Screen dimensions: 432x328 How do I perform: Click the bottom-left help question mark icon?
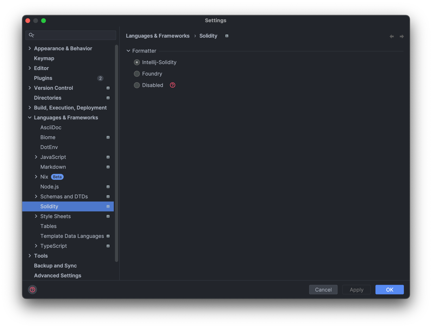pos(32,290)
